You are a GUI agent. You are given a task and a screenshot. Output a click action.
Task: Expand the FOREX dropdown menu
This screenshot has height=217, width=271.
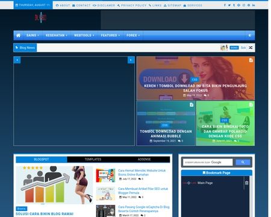pyautogui.click(x=133, y=36)
